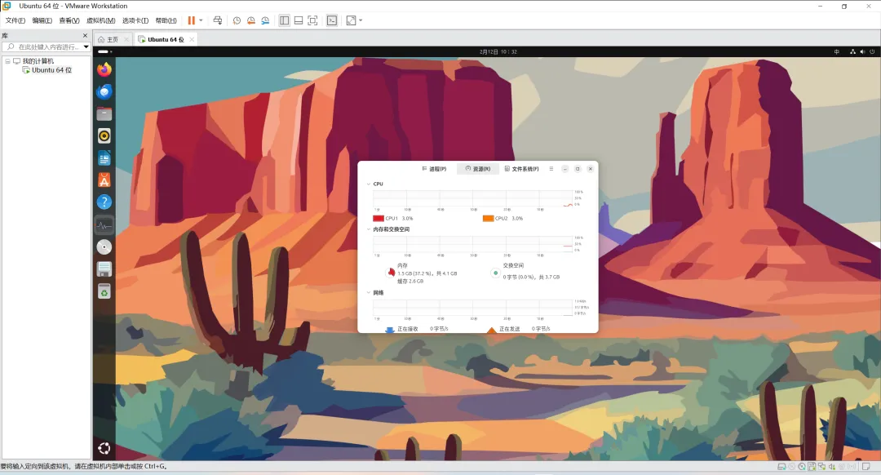Collapse the 我的计算机 tree node
This screenshot has width=881, height=475.
coord(8,60)
